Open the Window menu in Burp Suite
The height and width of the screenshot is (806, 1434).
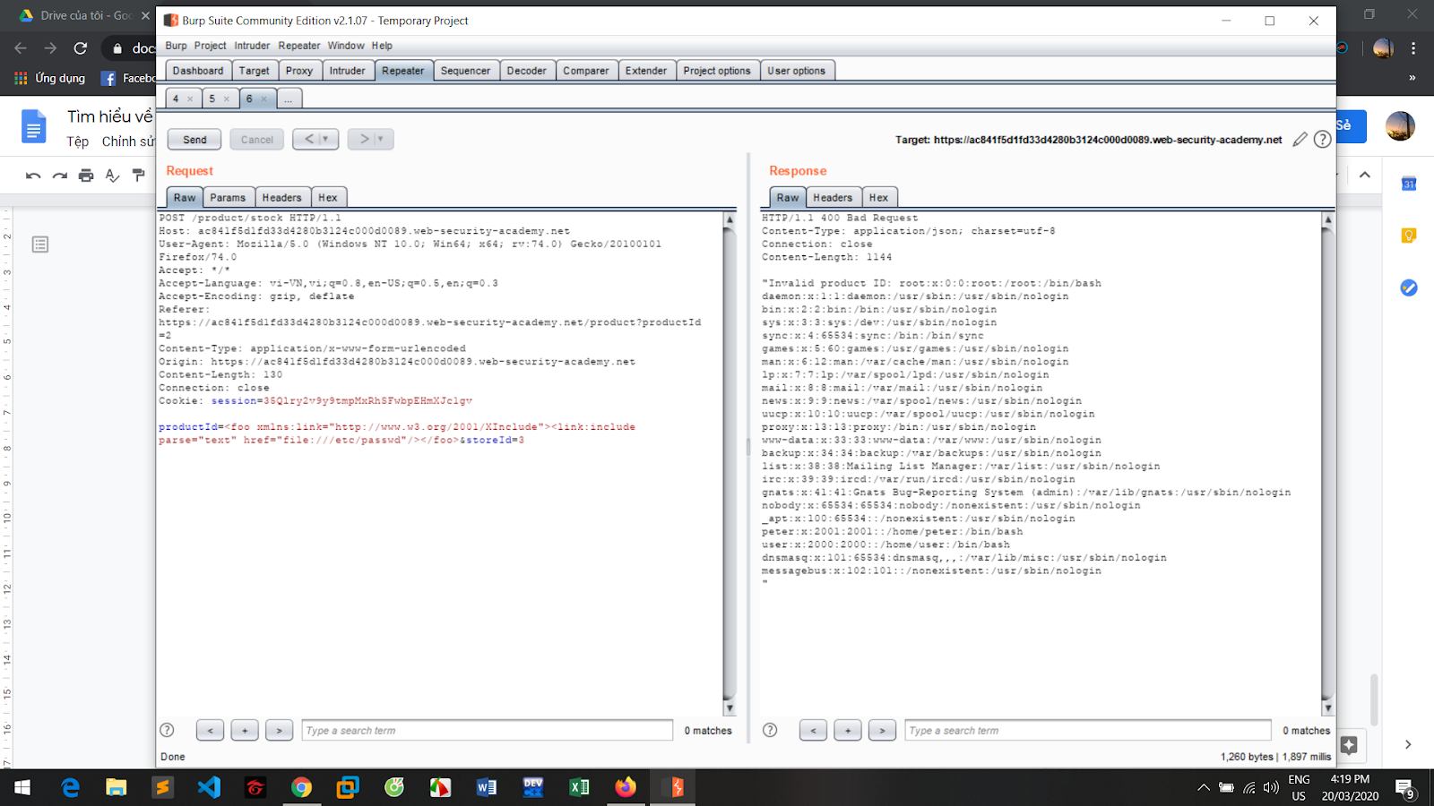point(346,46)
